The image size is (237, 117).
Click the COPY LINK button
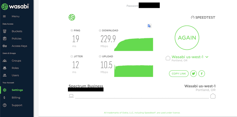pyautogui.click(x=179, y=74)
